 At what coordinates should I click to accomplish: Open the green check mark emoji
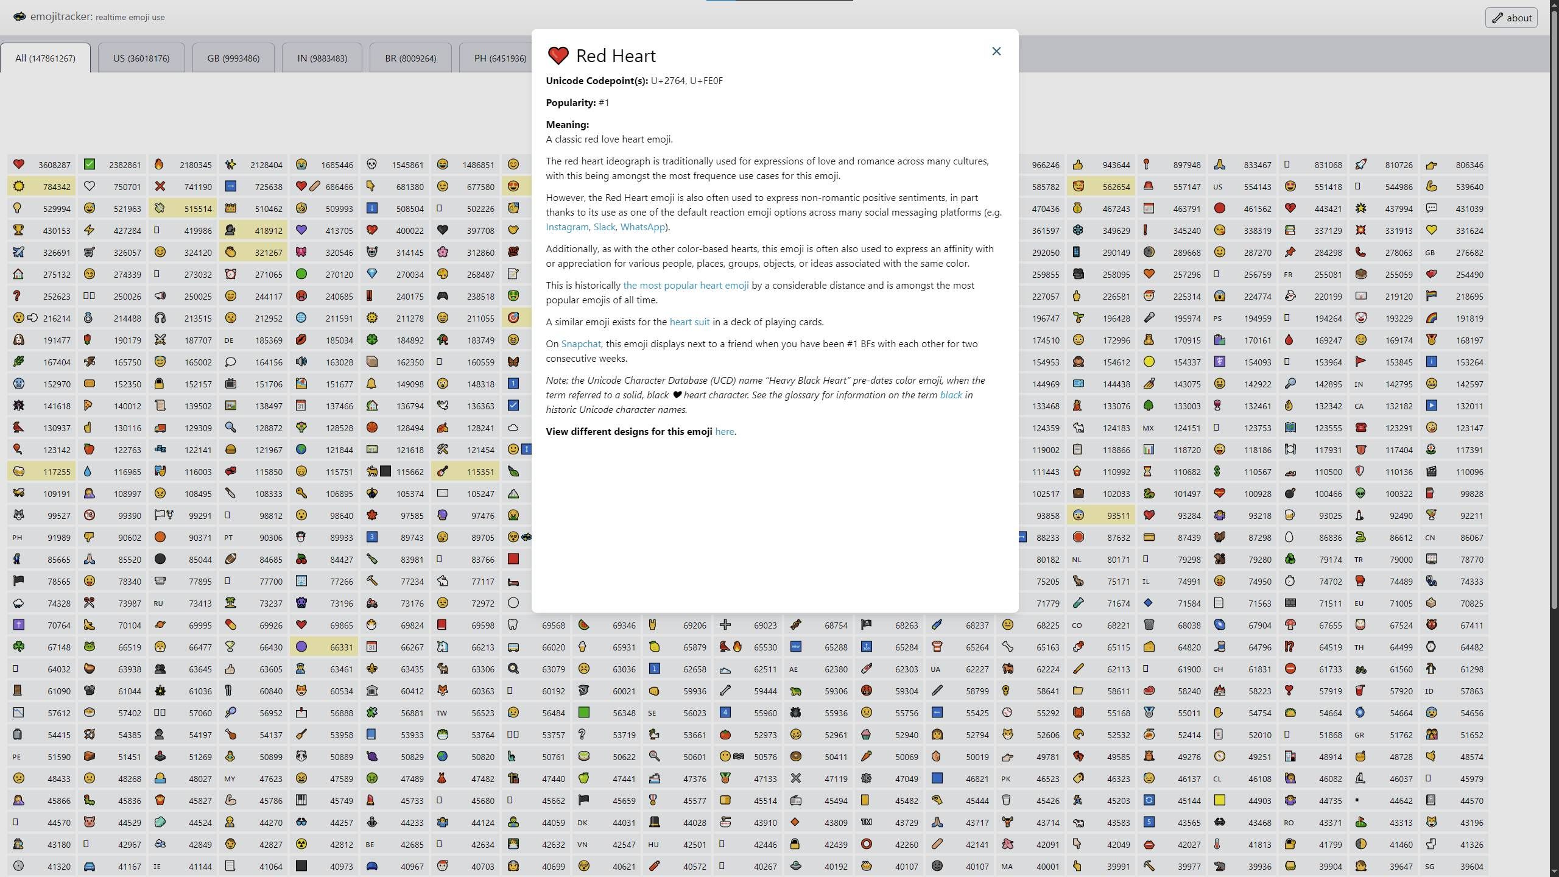coord(89,164)
